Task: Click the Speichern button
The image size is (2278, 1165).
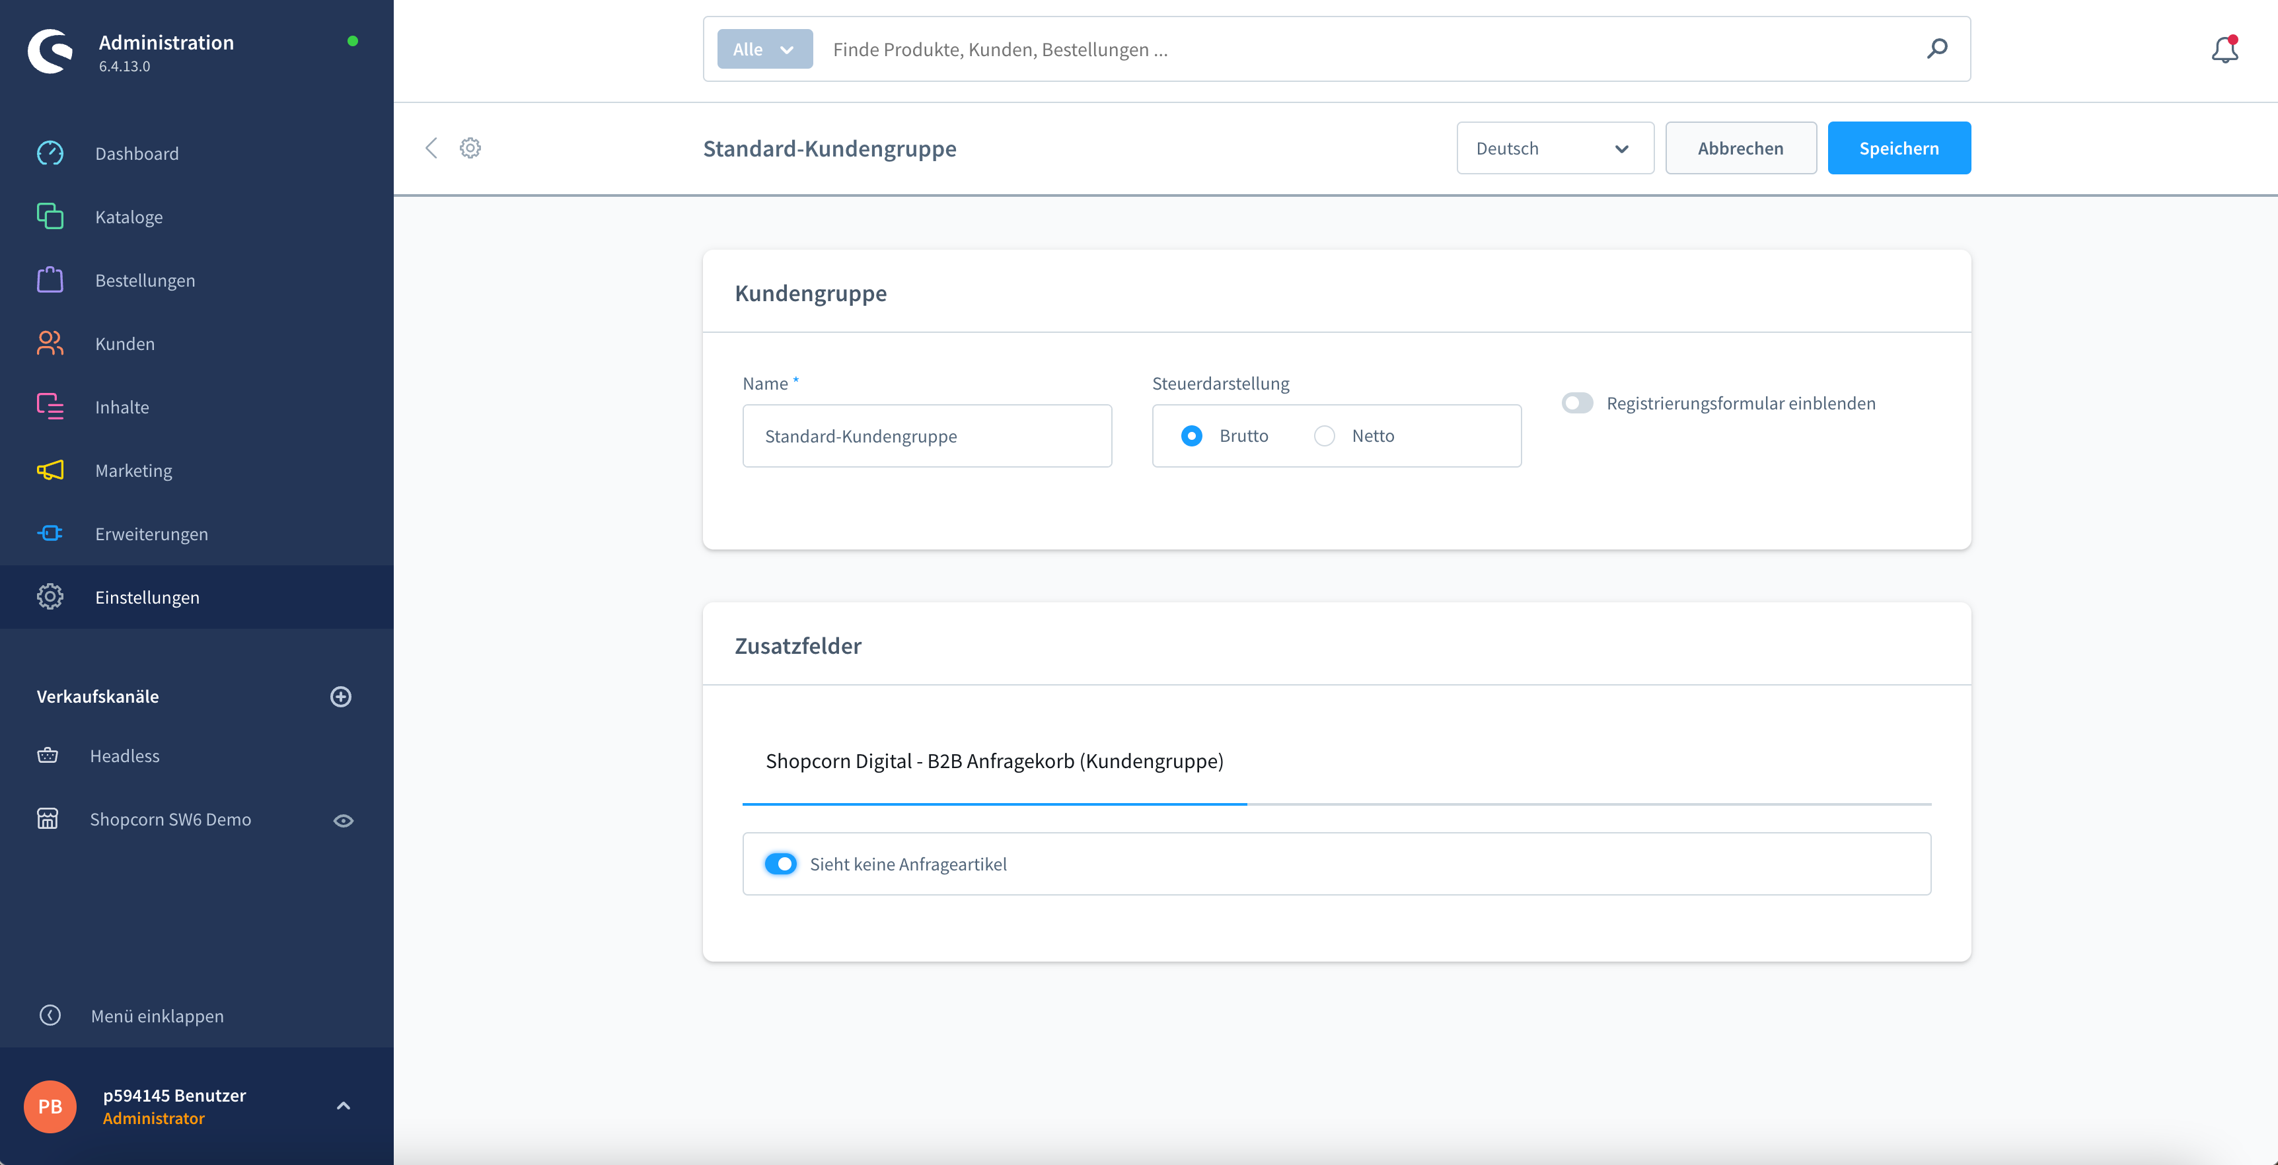Action: (1899, 148)
